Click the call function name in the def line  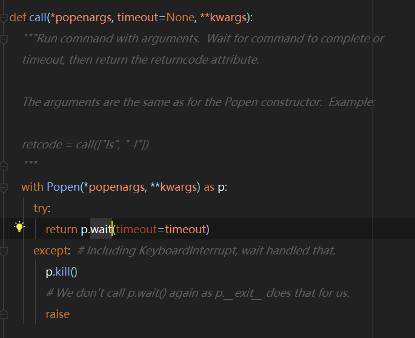38,18
